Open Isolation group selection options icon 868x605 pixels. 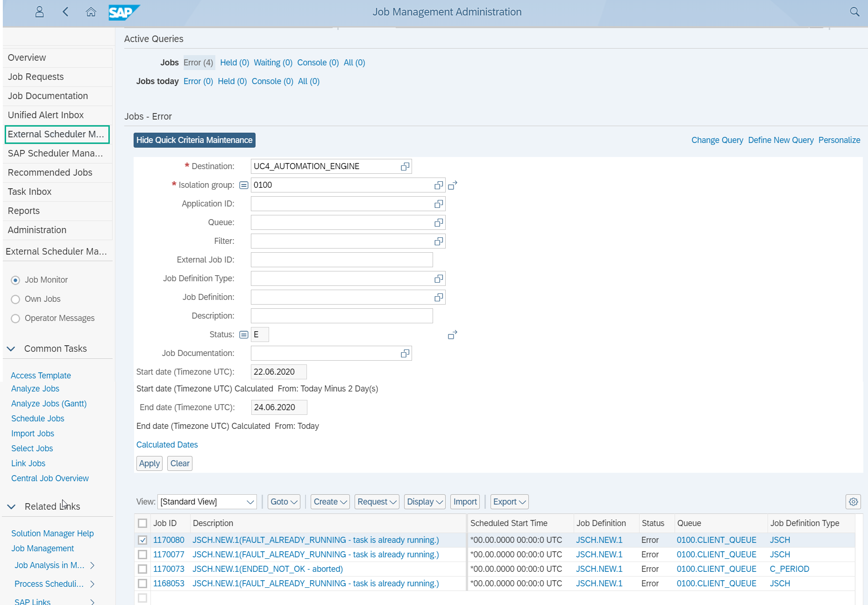tap(243, 185)
